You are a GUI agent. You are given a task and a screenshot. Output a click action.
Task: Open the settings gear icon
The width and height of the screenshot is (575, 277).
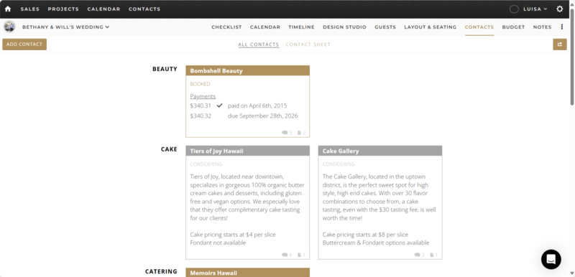click(x=560, y=9)
